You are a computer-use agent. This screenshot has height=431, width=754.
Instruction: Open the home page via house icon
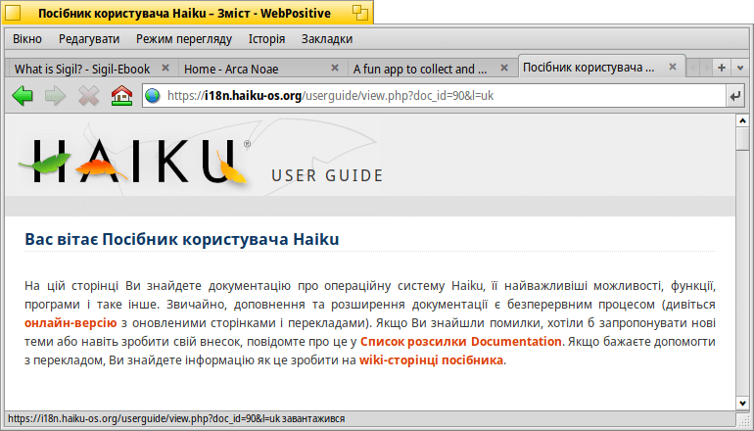pyautogui.click(x=121, y=96)
